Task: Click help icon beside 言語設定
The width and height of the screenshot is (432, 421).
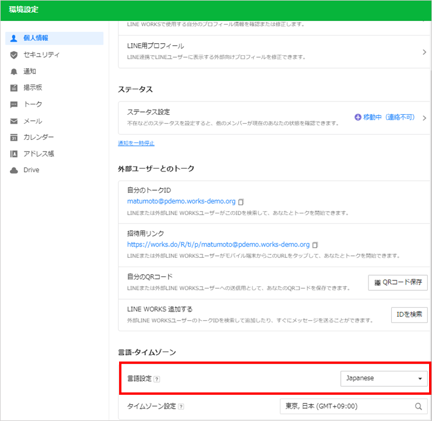Action: pyautogui.click(x=157, y=379)
